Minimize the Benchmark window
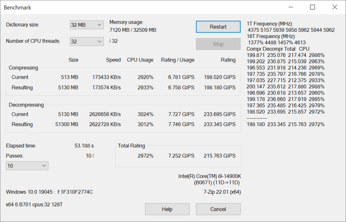The width and height of the screenshot is (346, 222). click(x=291, y=7)
